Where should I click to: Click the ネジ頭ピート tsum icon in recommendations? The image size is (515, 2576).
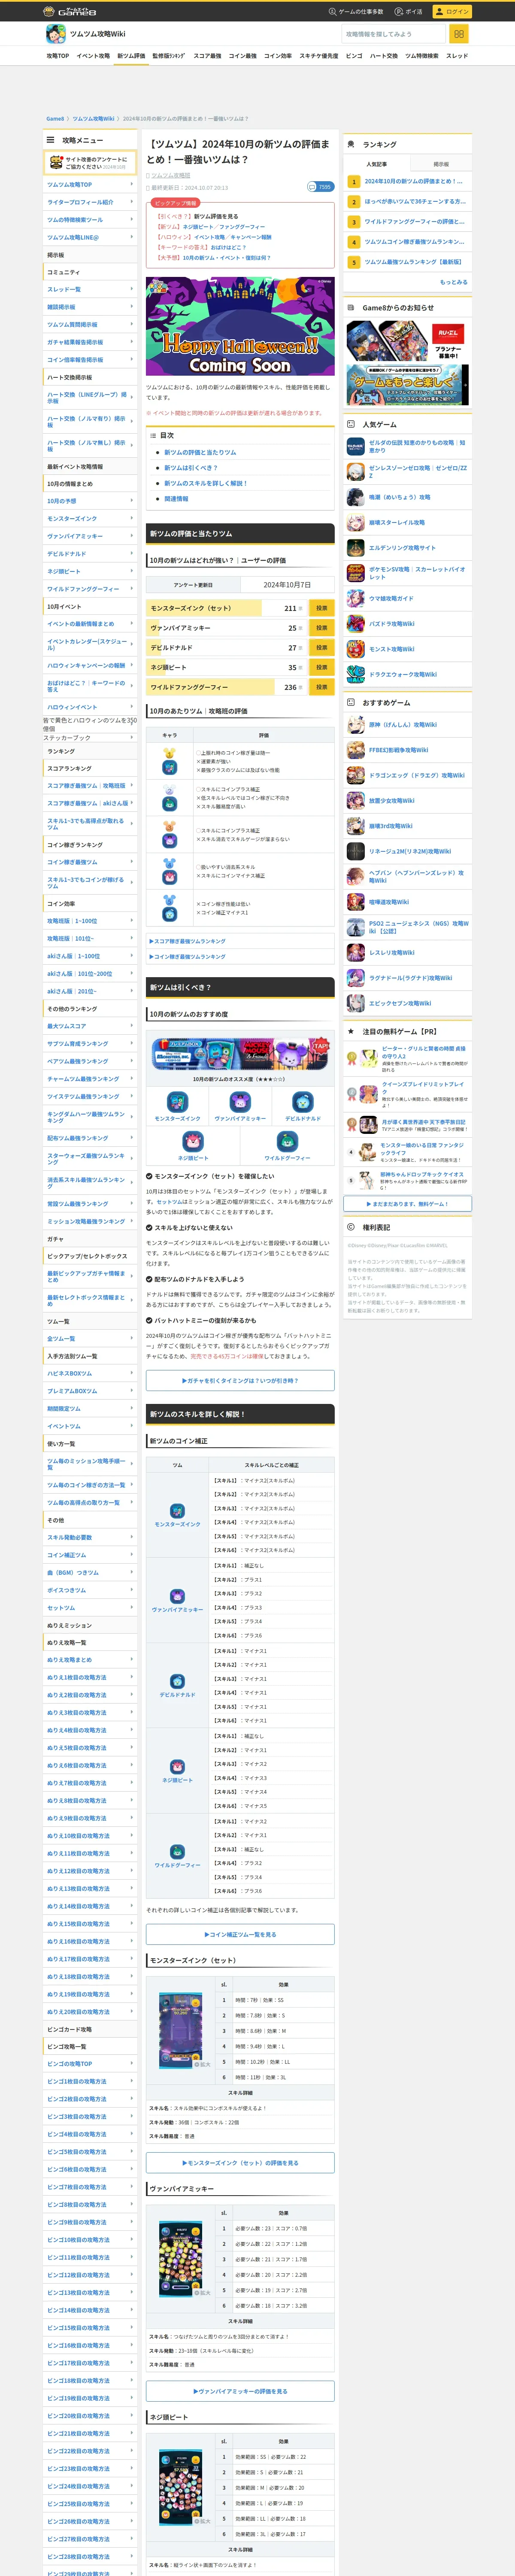pyautogui.click(x=193, y=1141)
